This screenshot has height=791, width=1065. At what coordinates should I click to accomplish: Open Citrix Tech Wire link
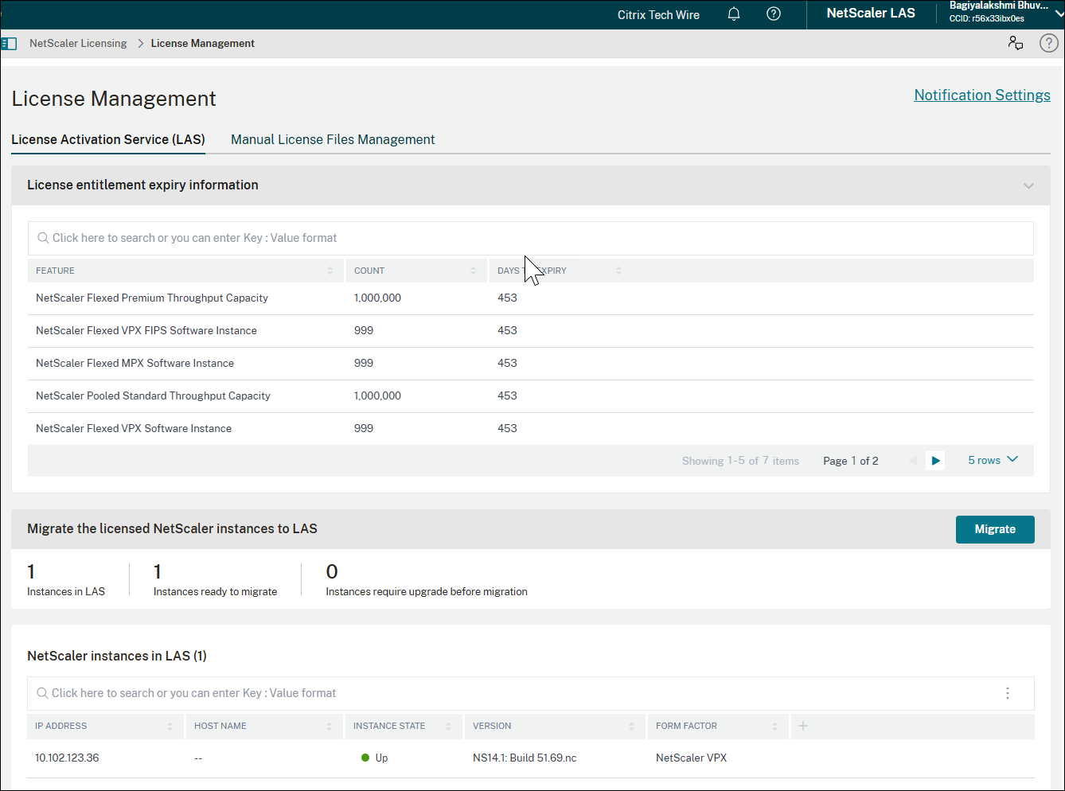tap(658, 14)
